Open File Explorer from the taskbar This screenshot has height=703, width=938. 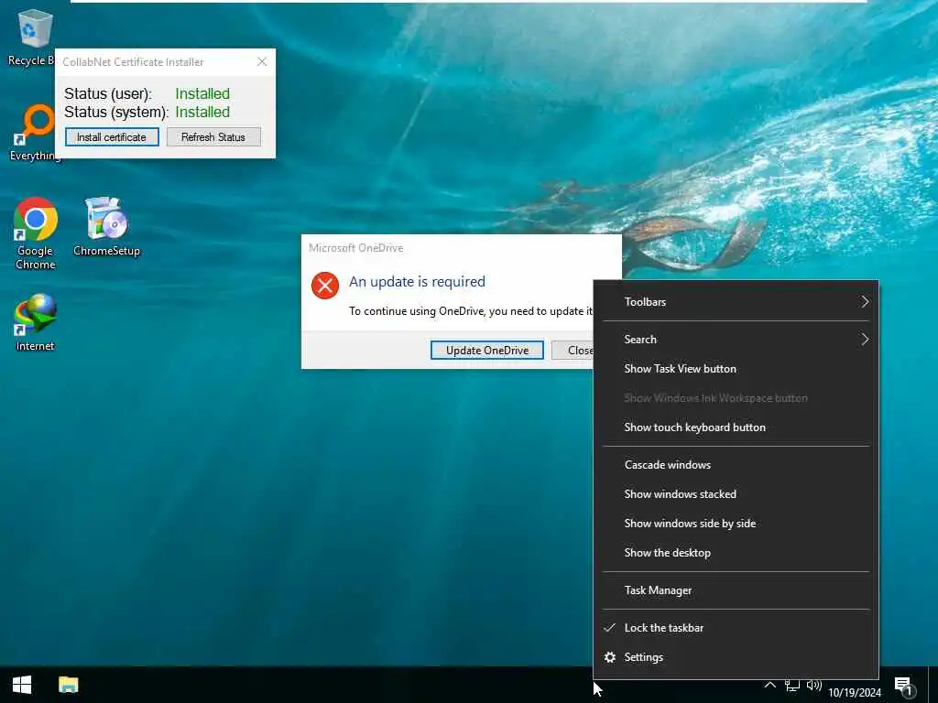pyautogui.click(x=68, y=685)
